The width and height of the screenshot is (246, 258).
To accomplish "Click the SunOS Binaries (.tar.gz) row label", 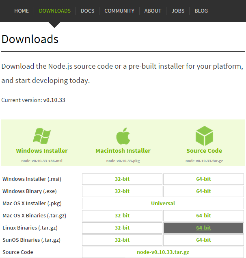I will [x=32, y=240].
